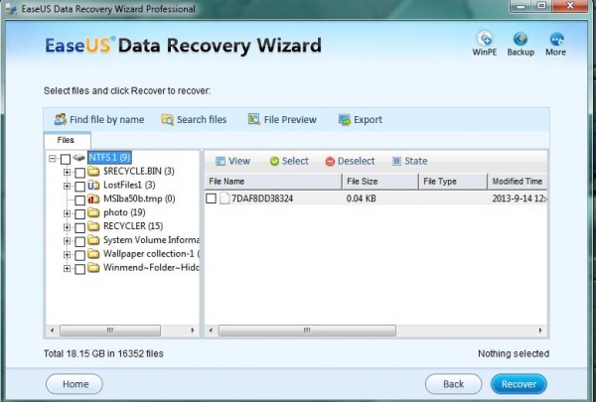596x402 pixels.
Task: Click the State toolbar item
Action: coord(409,161)
